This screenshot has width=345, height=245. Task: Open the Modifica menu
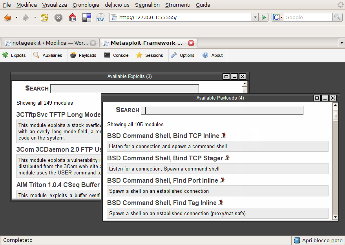coord(27,5)
